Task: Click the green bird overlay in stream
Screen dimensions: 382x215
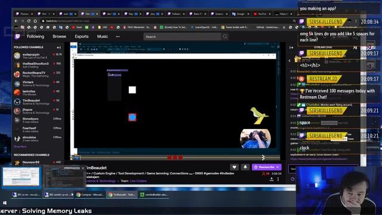Action: [x=258, y=115]
